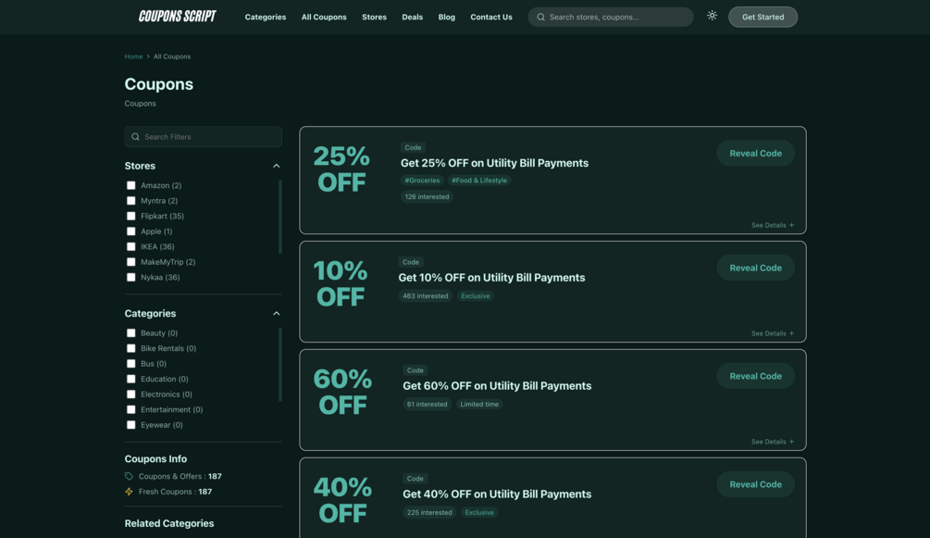Screen dimensions: 930x538
Task: Click the Coupons Script logo
Action: pyautogui.click(x=178, y=17)
